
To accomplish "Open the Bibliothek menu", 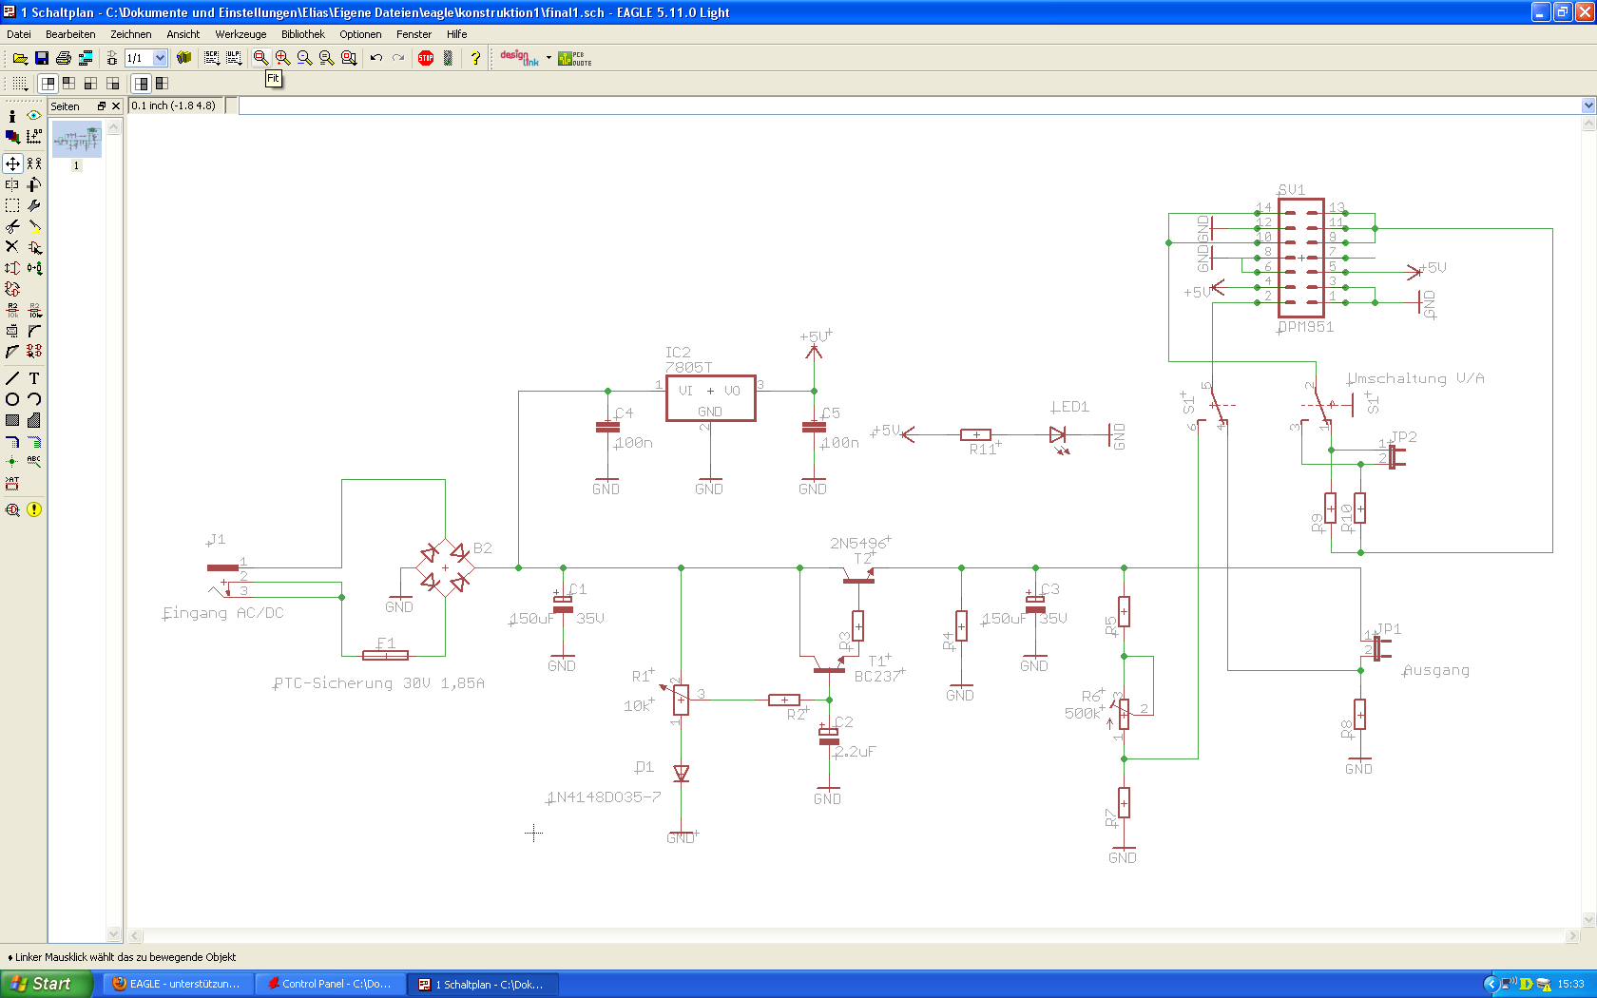I will pos(303,34).
